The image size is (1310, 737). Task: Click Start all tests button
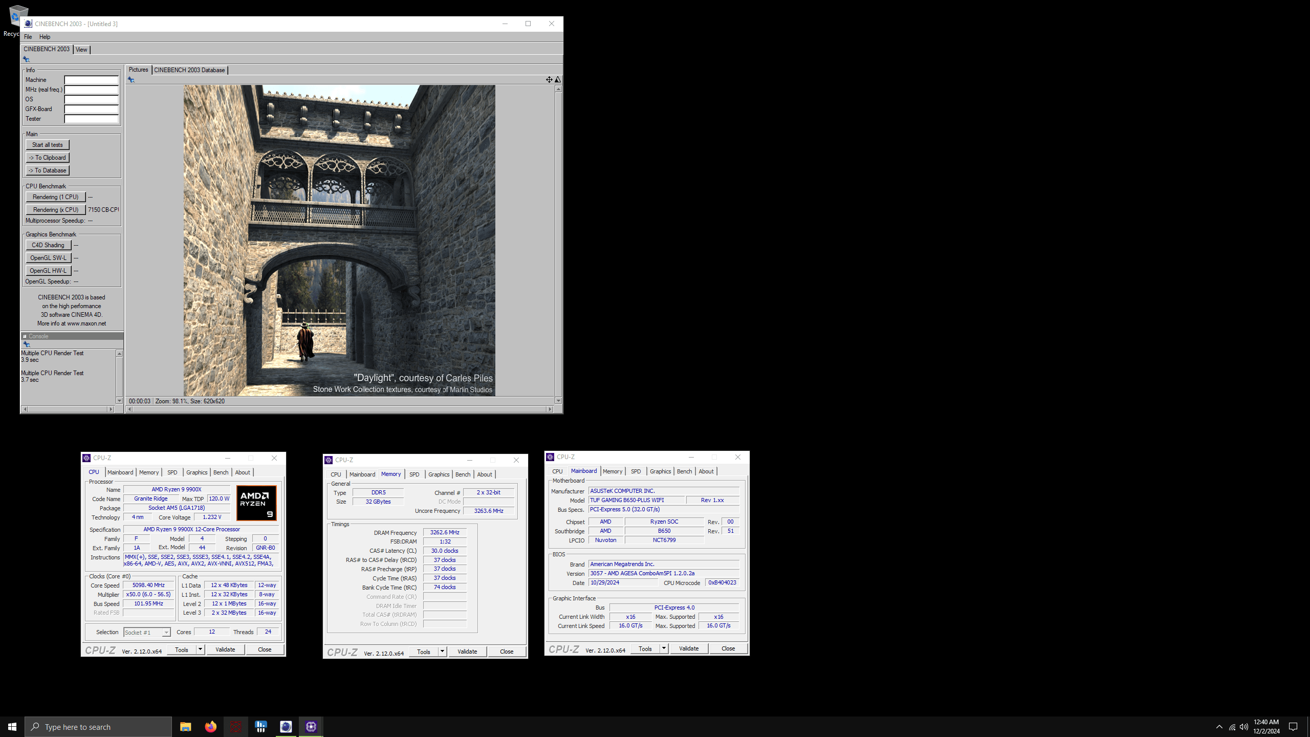click(48, 145)
